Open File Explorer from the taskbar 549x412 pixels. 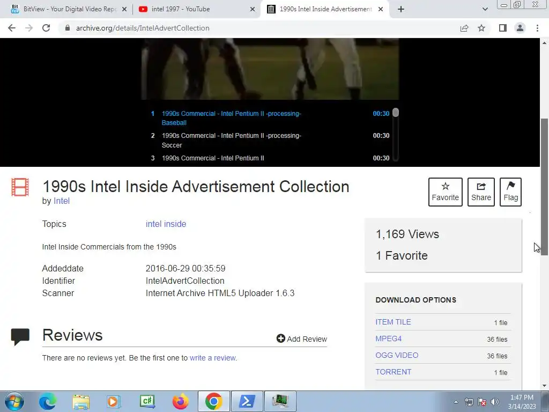[81, 401]
